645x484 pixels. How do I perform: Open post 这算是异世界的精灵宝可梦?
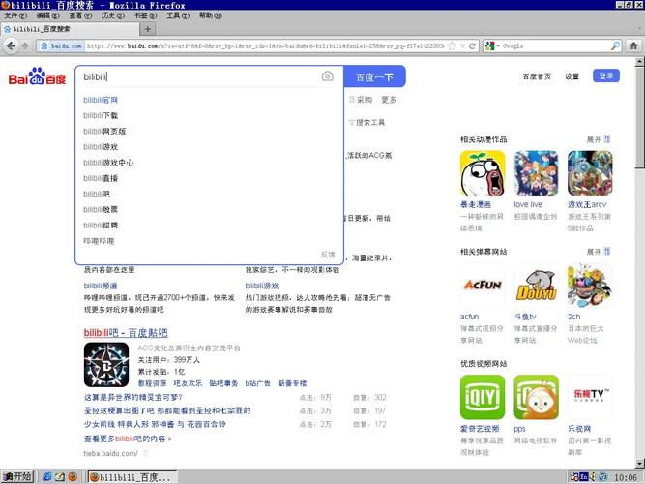(132, 397)
